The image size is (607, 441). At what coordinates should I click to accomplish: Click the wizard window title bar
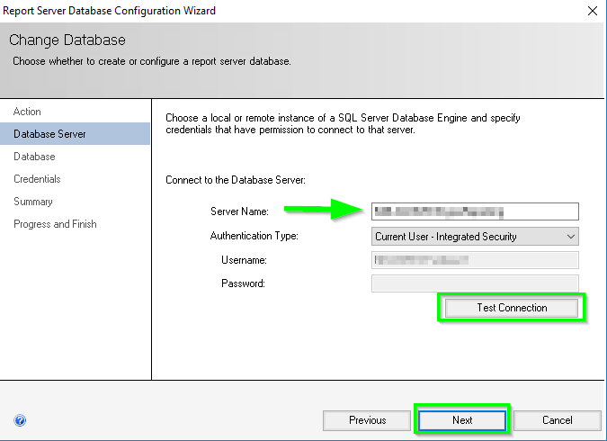tap(270, 11)
